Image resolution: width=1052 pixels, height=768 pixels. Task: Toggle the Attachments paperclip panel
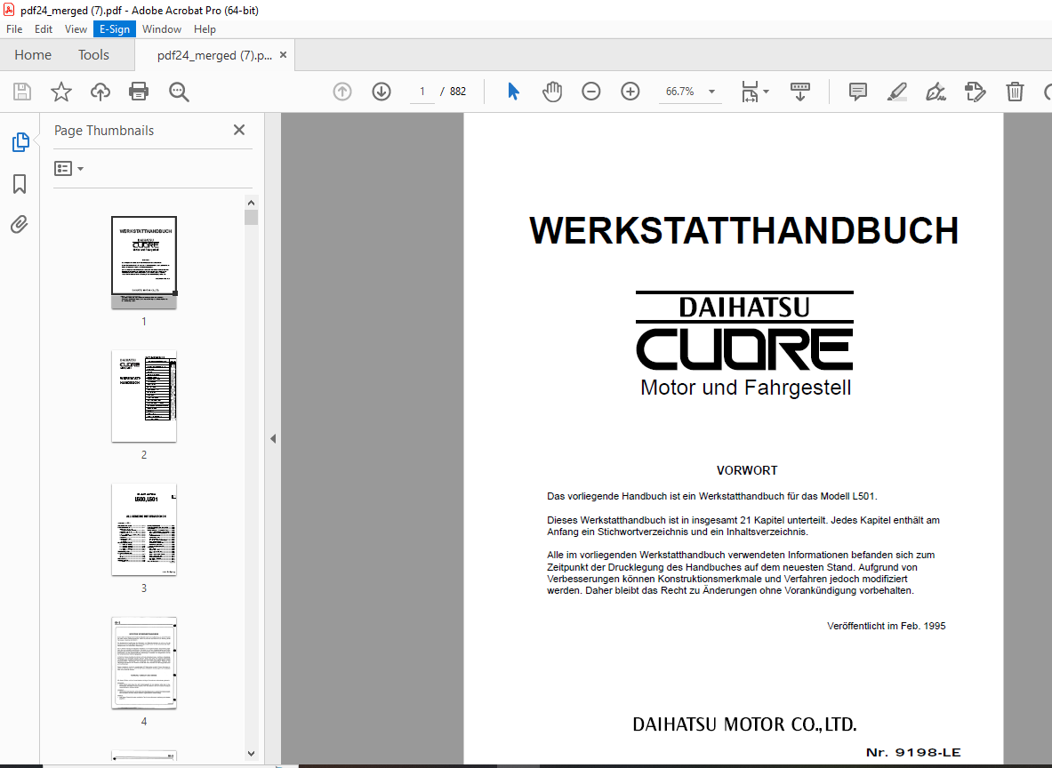point(20,224)
